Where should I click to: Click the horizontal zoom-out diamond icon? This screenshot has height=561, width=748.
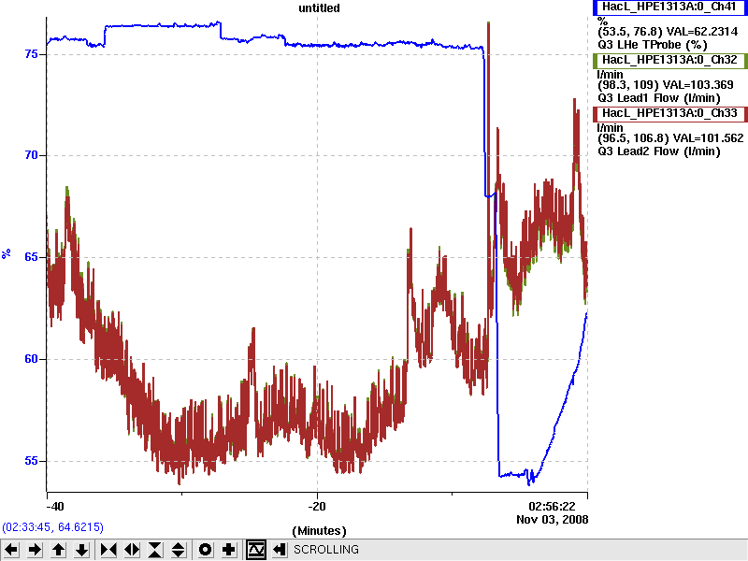[x=132, y=550]
